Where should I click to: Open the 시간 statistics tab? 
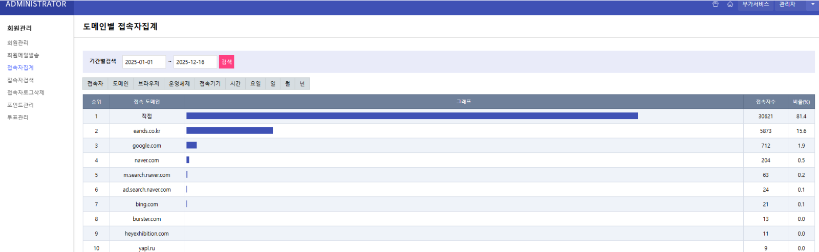235,84
